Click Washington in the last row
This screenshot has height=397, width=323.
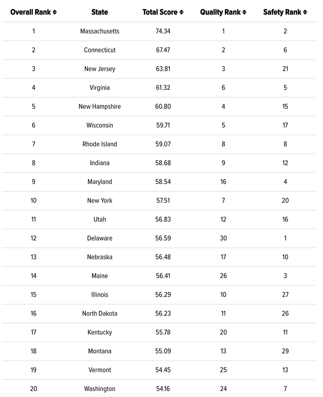click(100, 389)
